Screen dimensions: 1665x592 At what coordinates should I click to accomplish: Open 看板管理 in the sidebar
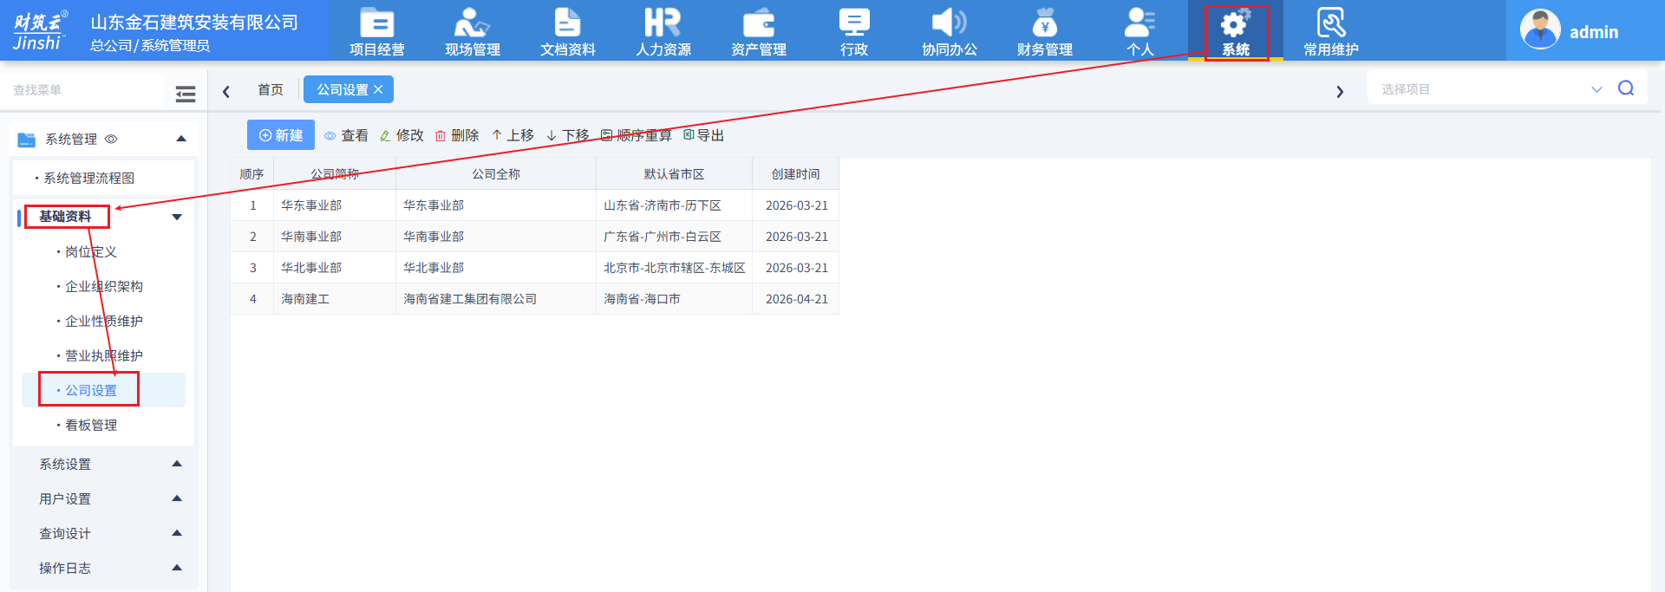pyautogui.click(x=91, y=425)
